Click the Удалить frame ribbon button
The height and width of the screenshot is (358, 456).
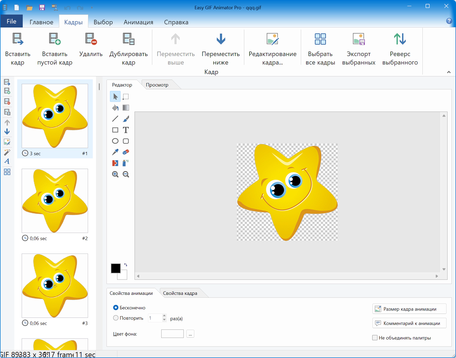[x=91, y=48]
